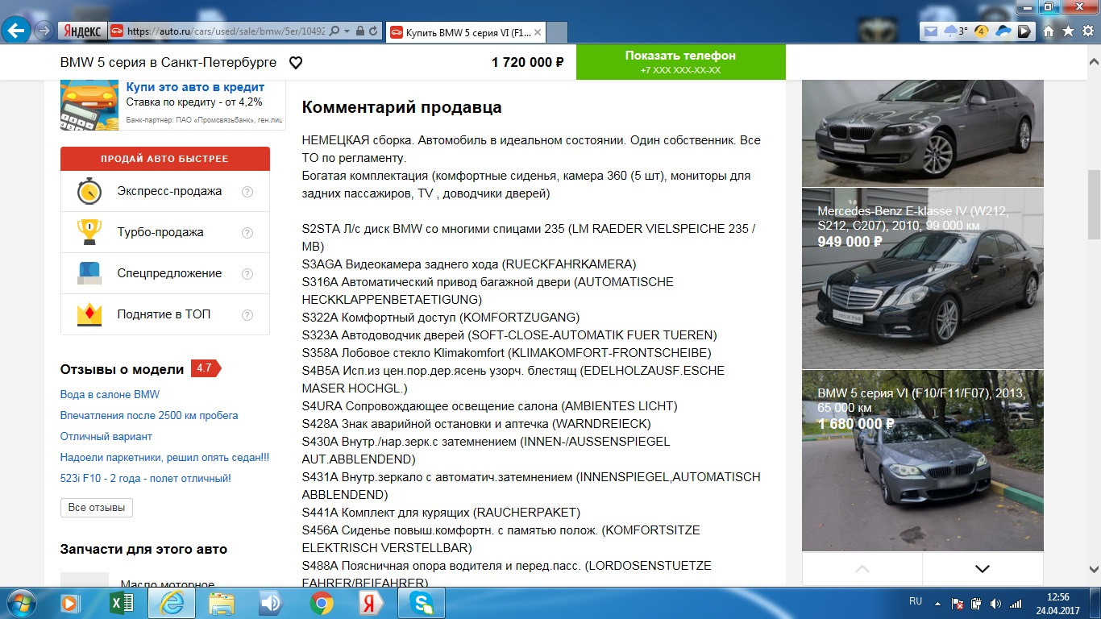Open review 'Надоели паркетники, решил опять седан!!!'
Viewport: 1101px width, 619px height.
[165, 458]
